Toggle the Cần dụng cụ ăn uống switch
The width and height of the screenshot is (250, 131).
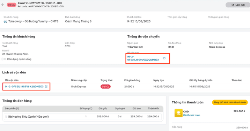coord(4,59)
